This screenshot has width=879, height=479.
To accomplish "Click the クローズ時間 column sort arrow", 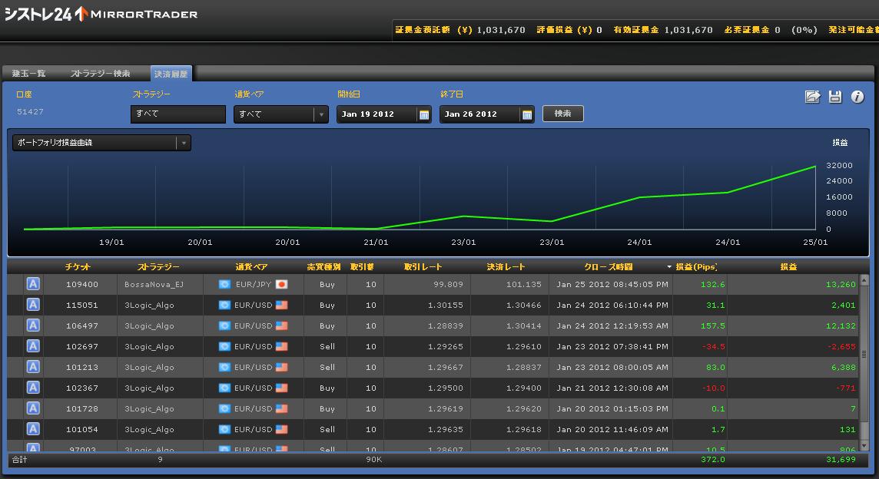I will point(669,267).
